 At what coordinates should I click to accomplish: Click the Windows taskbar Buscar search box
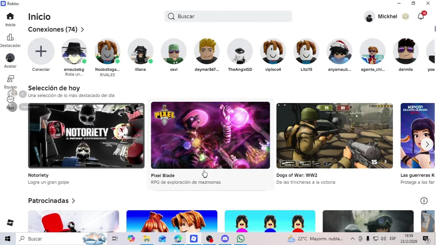[61, 239]
